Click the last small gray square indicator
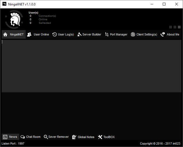183x147 pixels. 179,27
